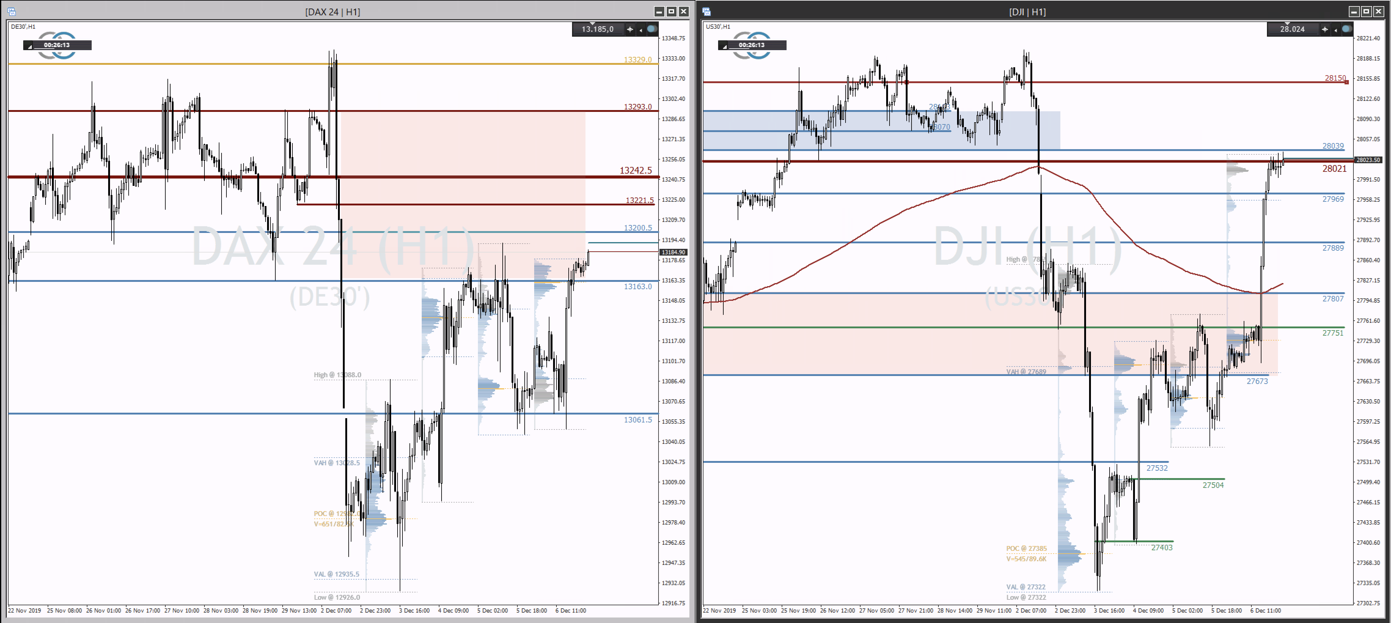Close the DAX 24 chart window

tap(684, 11)
